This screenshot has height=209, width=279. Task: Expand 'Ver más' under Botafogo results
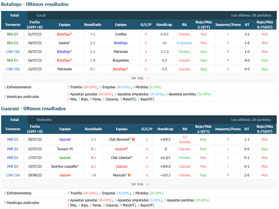tap(140, 78)
